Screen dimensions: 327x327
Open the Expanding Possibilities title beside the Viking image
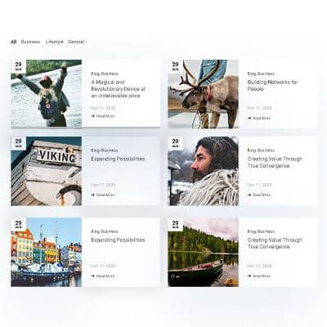click(x=118, y=159)
